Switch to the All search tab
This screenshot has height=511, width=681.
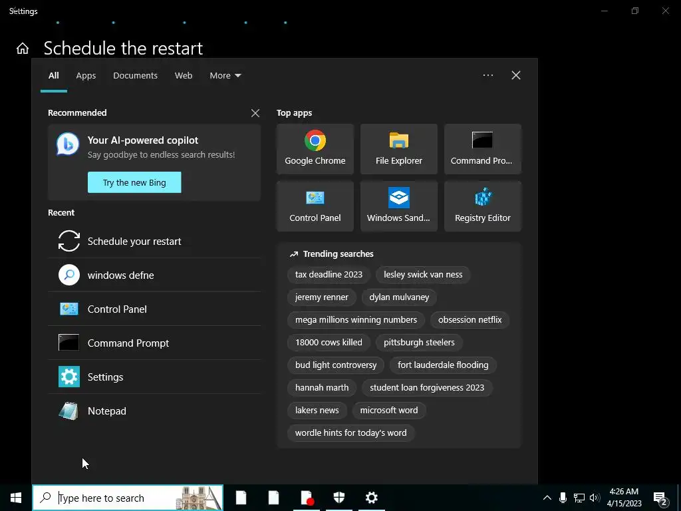coord(54,76)
